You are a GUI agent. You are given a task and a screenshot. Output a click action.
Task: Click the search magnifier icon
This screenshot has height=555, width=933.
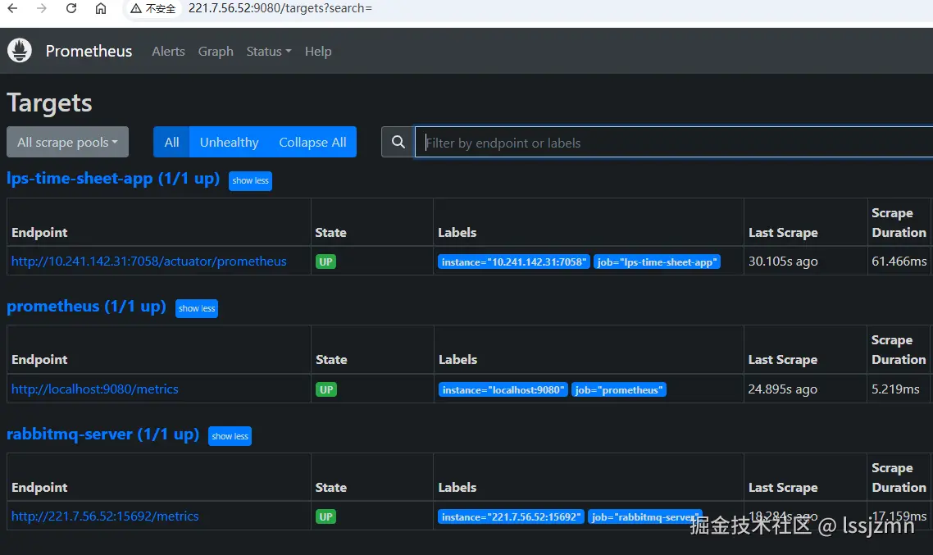tap(398, 142)
